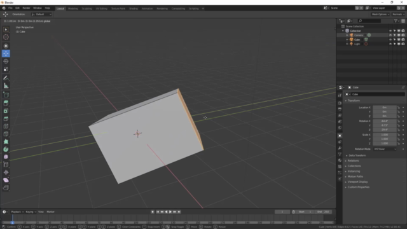Hide the Cube in viewport via eye icon
This screenshot has width=407, height=229.
pyautogui.click(x=390, y=39)
